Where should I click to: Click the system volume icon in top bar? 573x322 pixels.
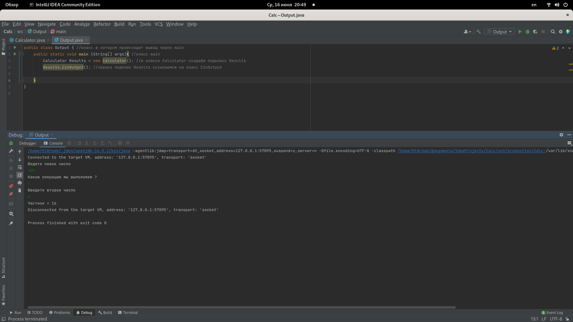[557, 5]
